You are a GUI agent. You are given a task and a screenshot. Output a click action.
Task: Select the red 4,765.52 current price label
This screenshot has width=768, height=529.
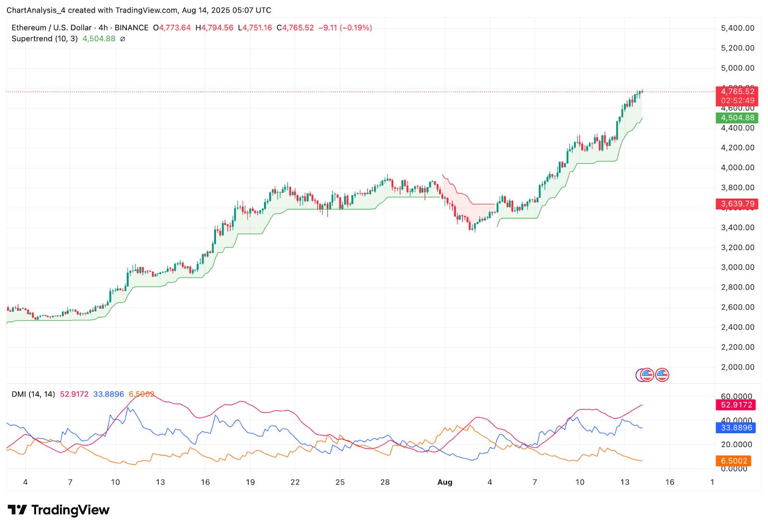[x=736, y=91]
